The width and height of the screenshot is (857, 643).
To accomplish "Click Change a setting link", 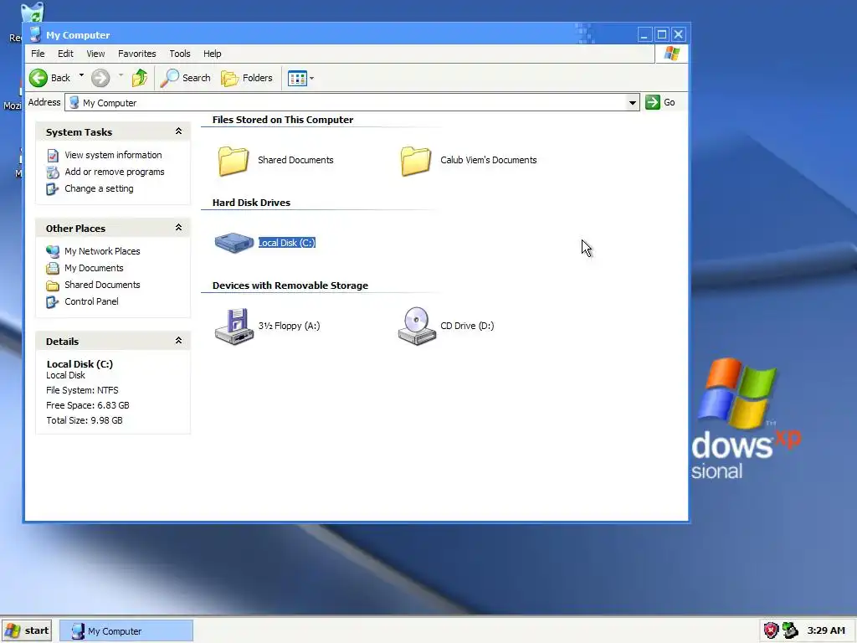I will coord(99,188).
